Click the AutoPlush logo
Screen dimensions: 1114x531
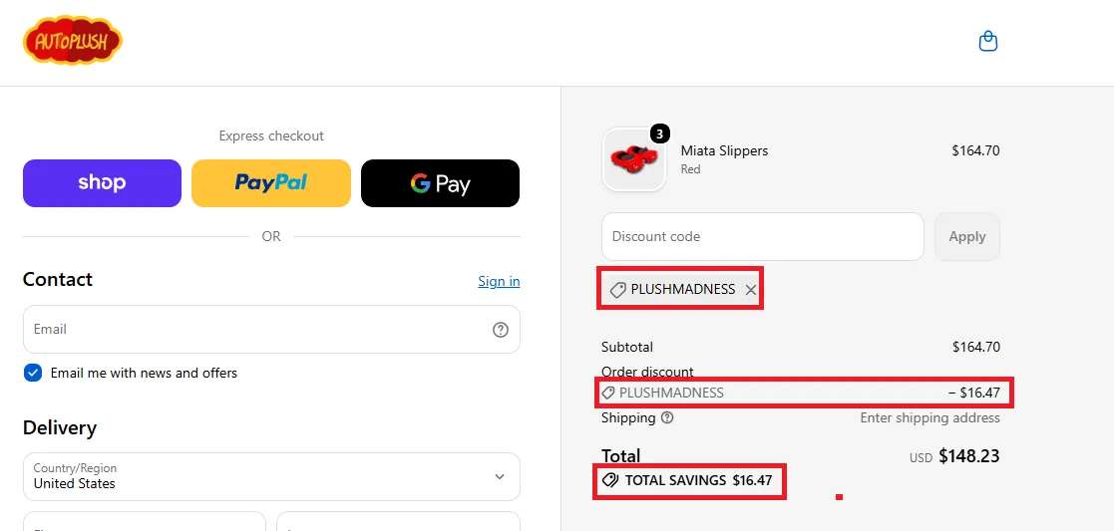[x=73, y=41]
